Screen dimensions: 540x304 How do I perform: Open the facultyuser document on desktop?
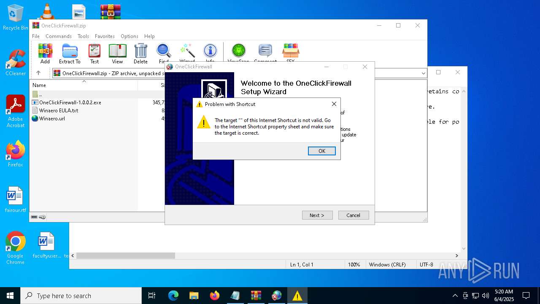pos(46,245)
